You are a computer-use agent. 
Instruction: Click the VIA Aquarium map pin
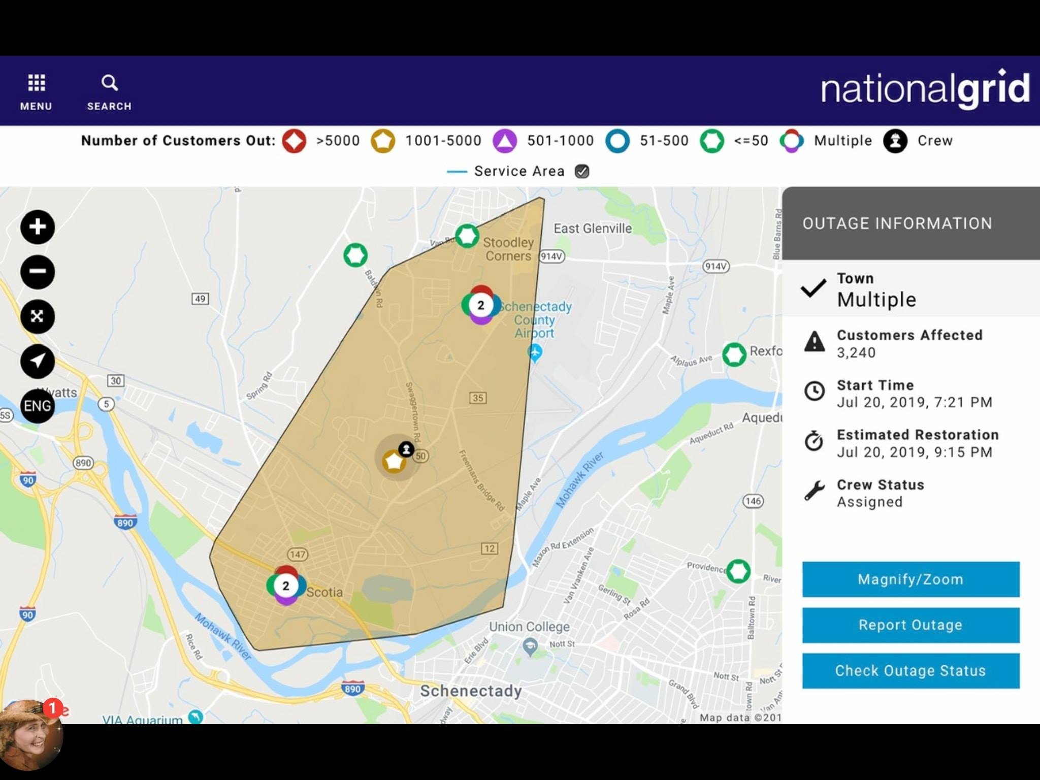coord(196,717)
